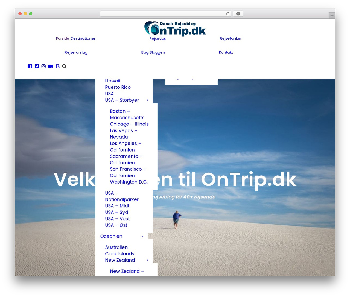The image size is (350, 297).
Task: Go to Forside in the navigation
Action: click(63, 38)
